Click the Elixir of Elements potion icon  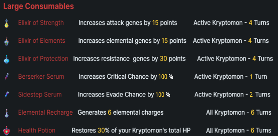tap(7, 41)
